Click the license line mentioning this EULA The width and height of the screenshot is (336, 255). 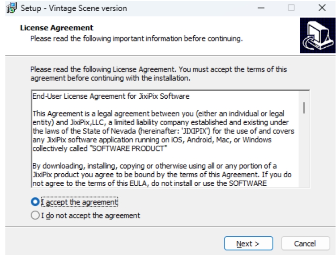point(149,184)
